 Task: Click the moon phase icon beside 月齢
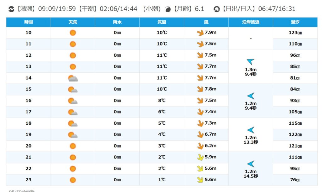pyautogui.click(x=168, y=9)
